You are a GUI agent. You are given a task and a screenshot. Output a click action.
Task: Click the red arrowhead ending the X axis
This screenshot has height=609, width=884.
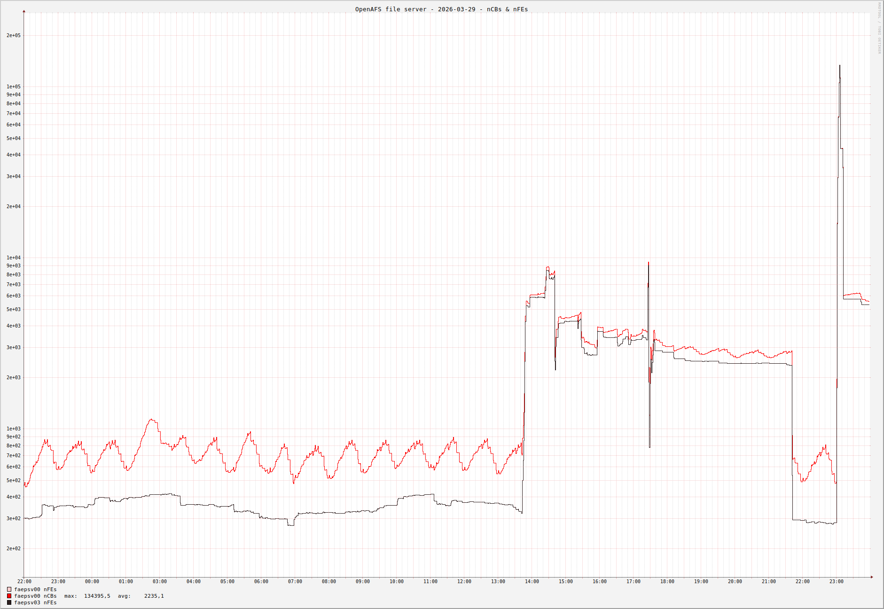872,577
